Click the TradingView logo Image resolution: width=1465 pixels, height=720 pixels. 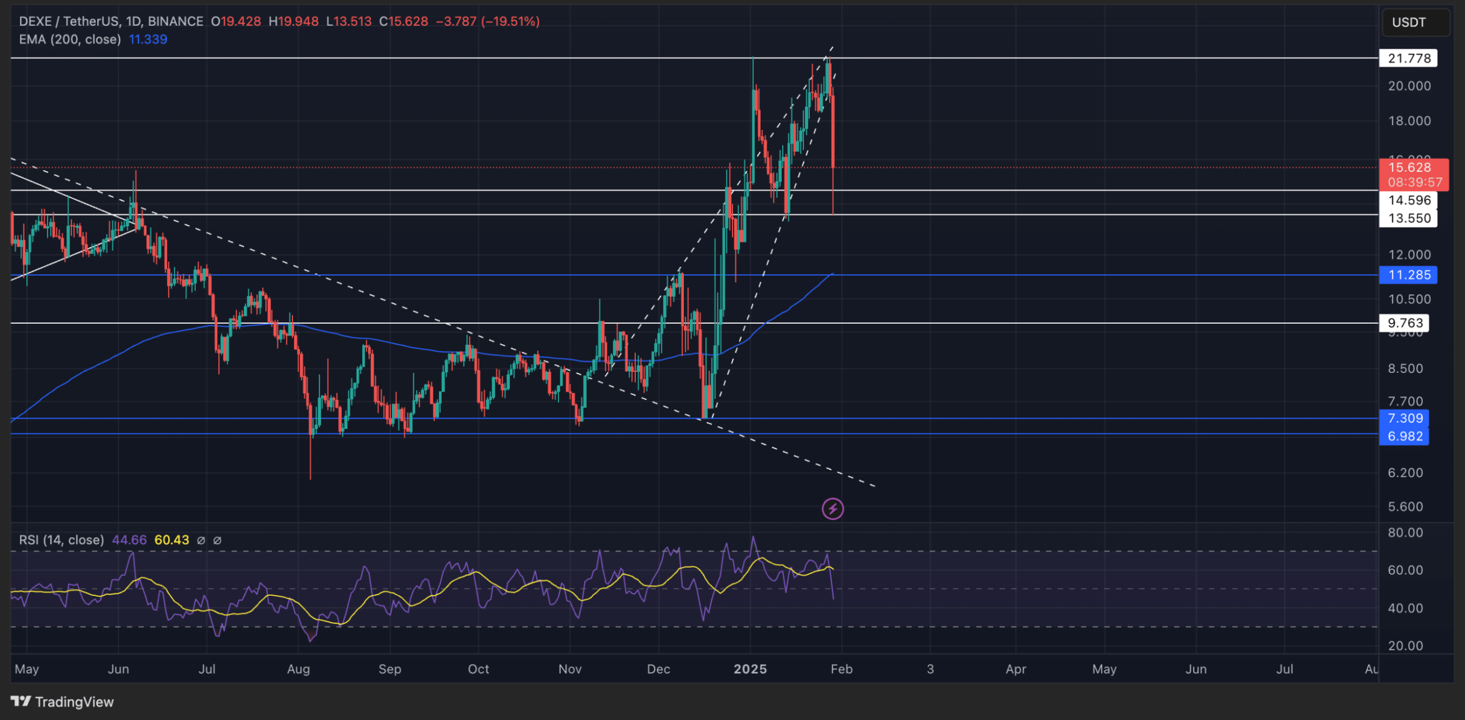click(x=62, y=701)
